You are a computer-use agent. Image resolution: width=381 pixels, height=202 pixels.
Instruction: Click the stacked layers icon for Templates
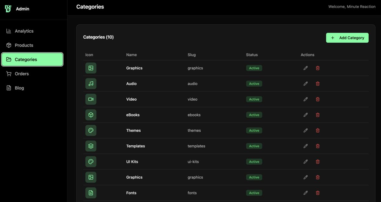91,146
